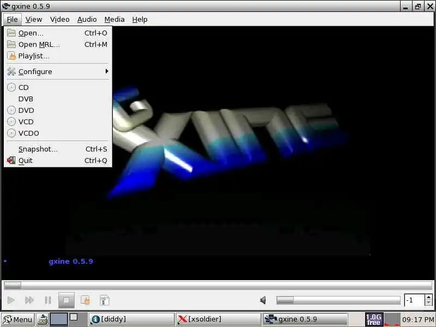
Task: Click the taskbar desktop drive icon
Action: (43, 319)
